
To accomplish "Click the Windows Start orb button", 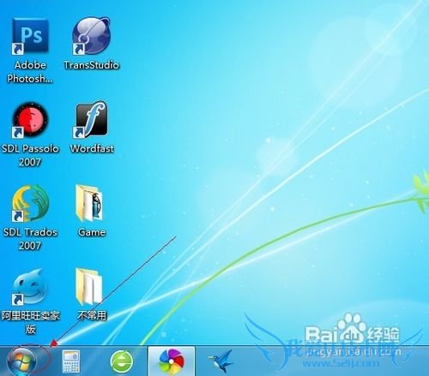I will pos(22,361).
